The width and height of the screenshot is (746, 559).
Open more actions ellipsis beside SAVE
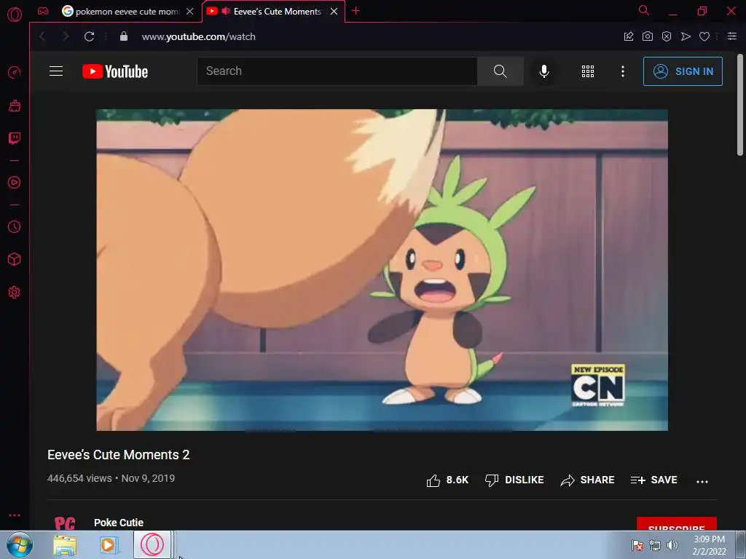702,481
